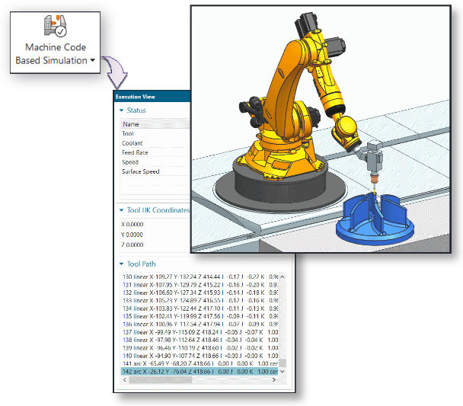The width and height of the screenshot is (463, 406).
Task: Select the Coolant status row
Action: pyautogui.click(x=133, y=143)
